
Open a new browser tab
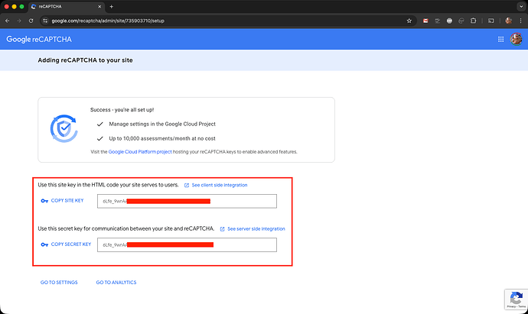click(x=112, y=6)
